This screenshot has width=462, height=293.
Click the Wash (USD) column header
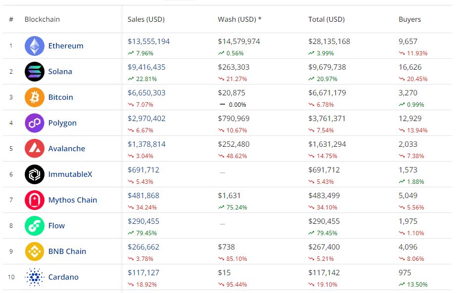pyautogui.click(x=239, y=19)
